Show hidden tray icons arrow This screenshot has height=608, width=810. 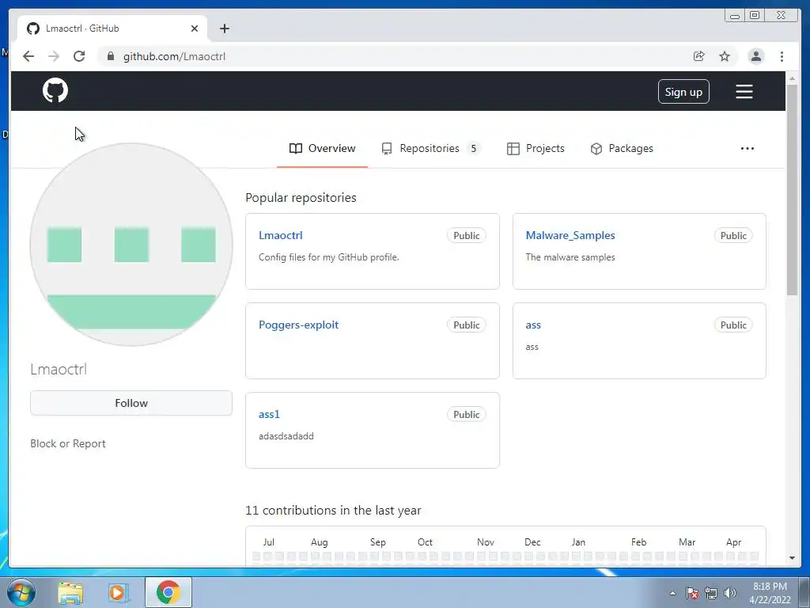[x=672, y=593]
